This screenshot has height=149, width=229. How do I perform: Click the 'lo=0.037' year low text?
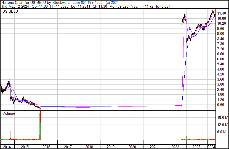point(163,6)
